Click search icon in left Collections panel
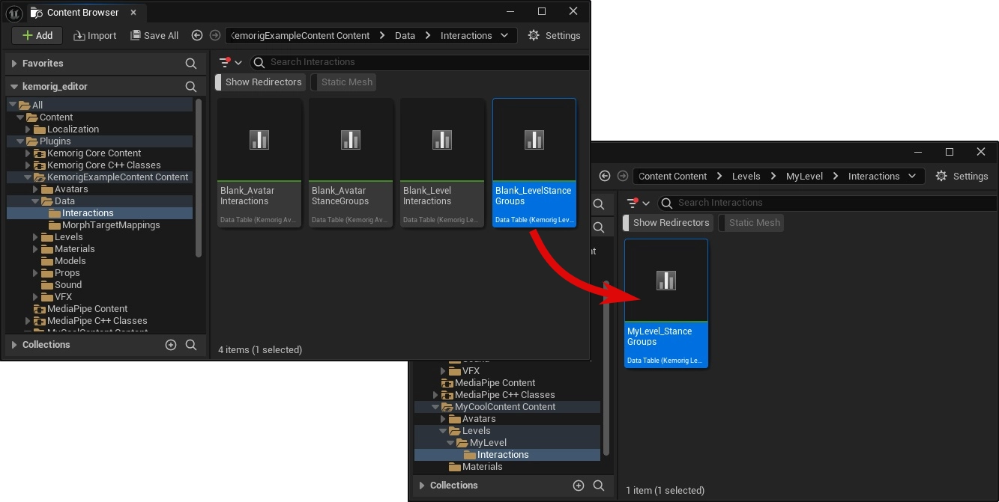This screenshot has height=502, width=999. (x=191, y=345)
